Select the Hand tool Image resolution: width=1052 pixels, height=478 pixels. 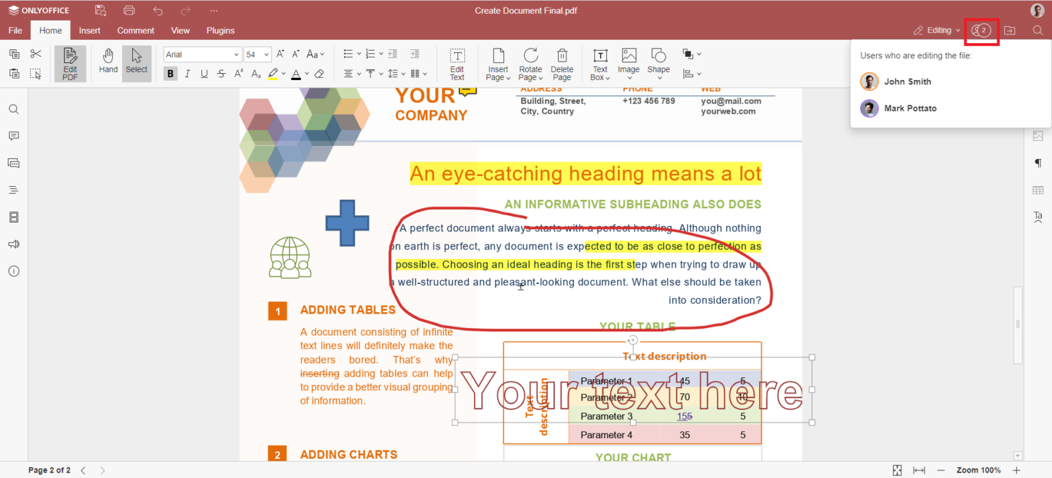click(108, 63)
